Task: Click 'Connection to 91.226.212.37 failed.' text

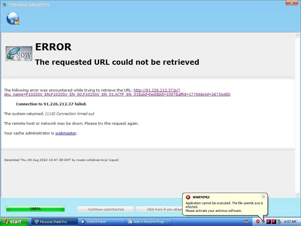Action: click(51, 104)
